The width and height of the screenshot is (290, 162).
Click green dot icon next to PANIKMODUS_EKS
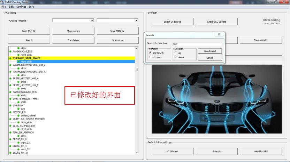(x=10, y=51)
